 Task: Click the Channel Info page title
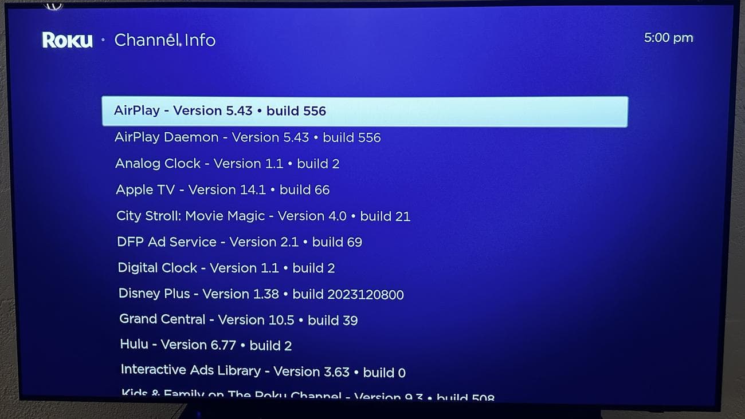pyautogui.click(x=165, y=40)
